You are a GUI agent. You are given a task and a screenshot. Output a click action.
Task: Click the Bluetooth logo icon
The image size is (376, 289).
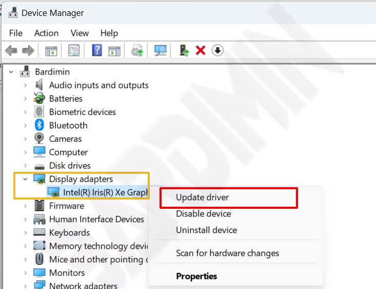coord(39,125)
